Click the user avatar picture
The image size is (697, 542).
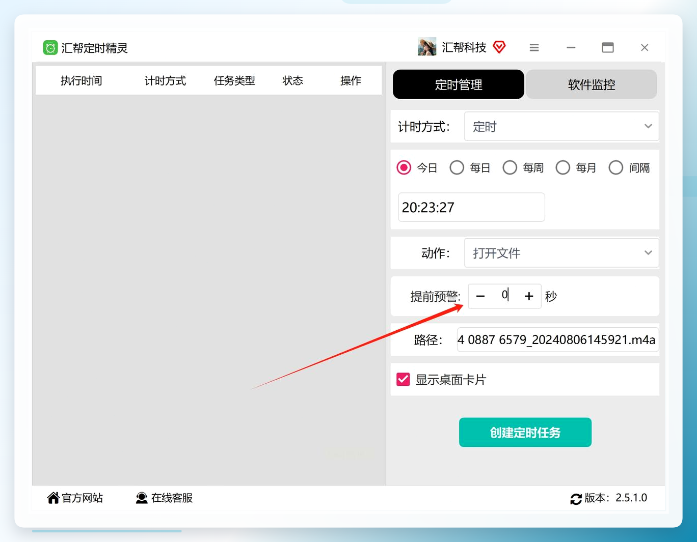click(427, 47)
